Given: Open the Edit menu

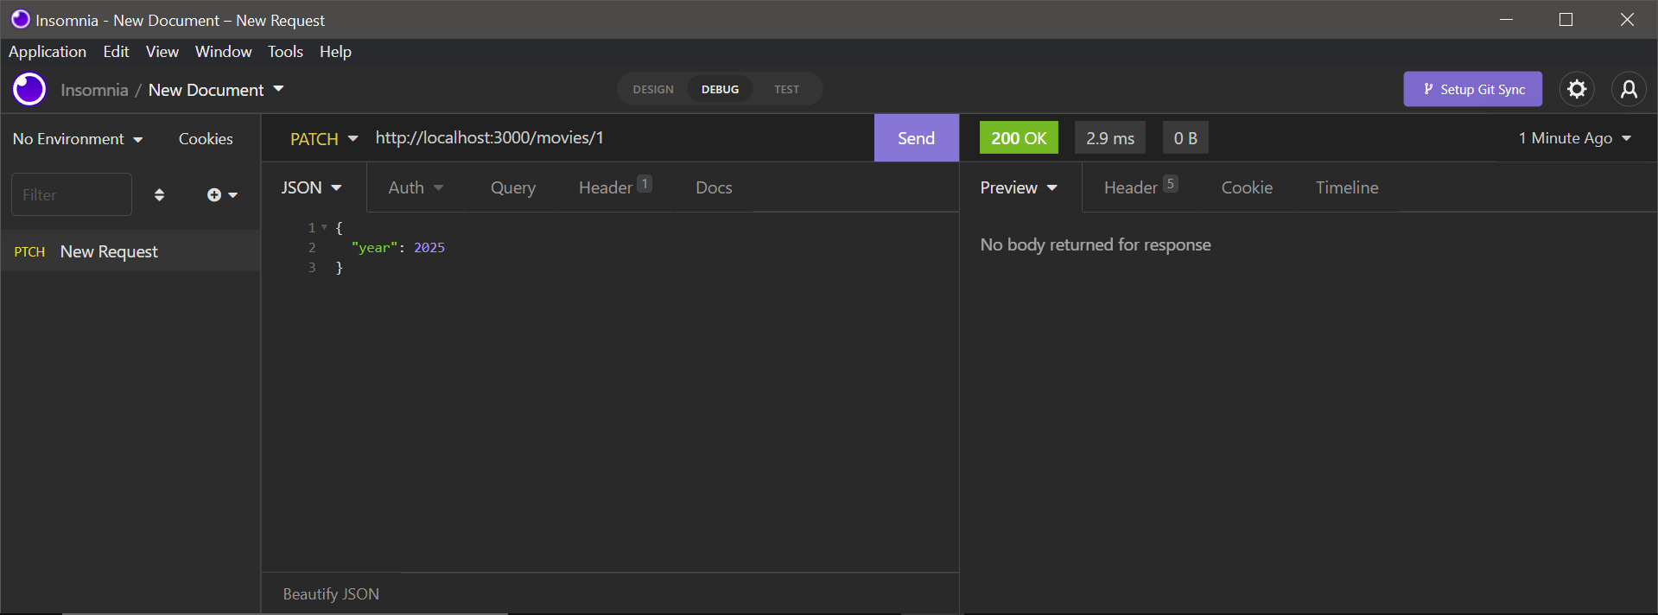Looking at the screenshot, I should (116, 52).
